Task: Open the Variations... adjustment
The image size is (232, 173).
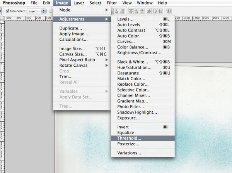Action: click(143, 153)
